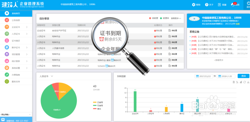This screenshot has width=250, height=122.
Task: Click the phone icon by 客服热线
Action: (3, 119)
